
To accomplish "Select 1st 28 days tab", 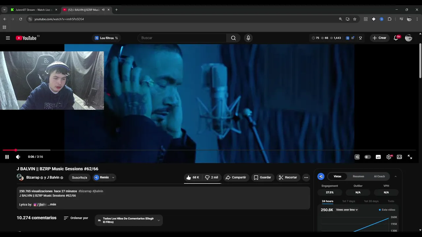I will 371,201.
